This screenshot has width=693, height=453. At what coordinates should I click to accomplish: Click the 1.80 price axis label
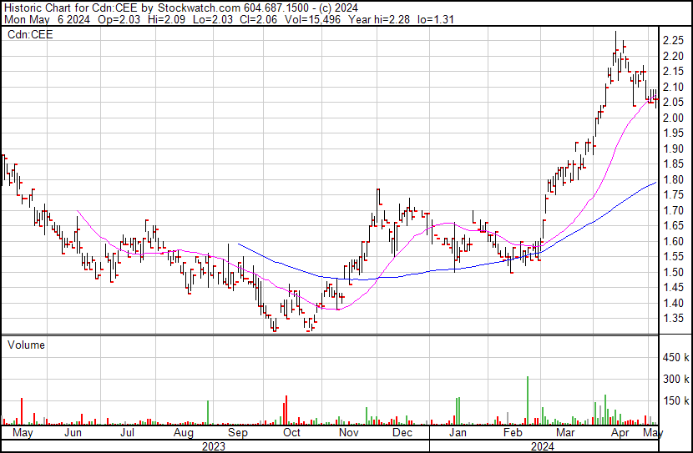pos(673,179)
